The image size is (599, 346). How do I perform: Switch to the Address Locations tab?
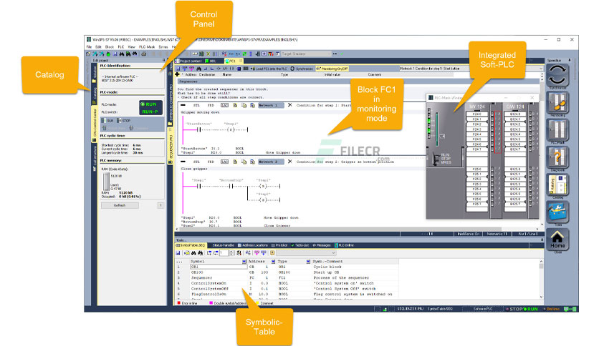click(x=253, y=245)
